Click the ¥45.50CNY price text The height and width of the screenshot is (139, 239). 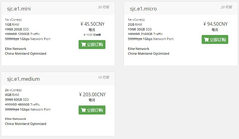[x=92, y=24]
